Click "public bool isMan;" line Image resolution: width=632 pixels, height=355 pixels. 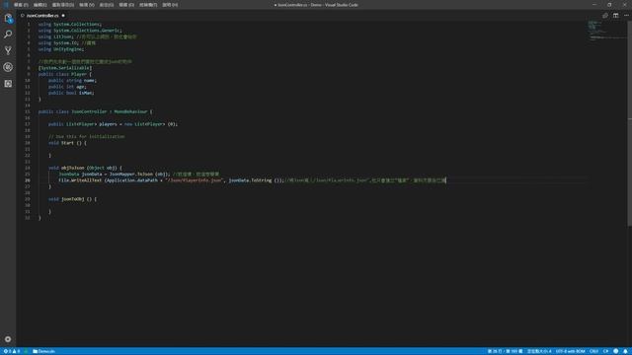coord(71,93)
